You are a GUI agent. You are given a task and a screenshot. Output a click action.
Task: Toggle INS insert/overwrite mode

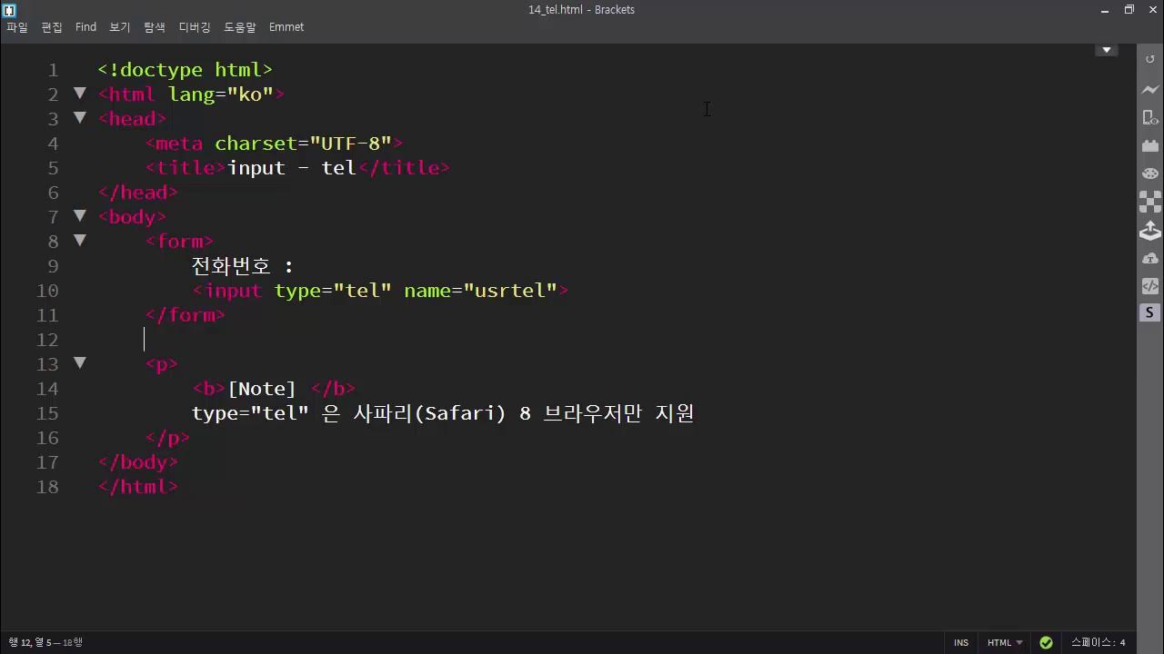click(961, 642)
